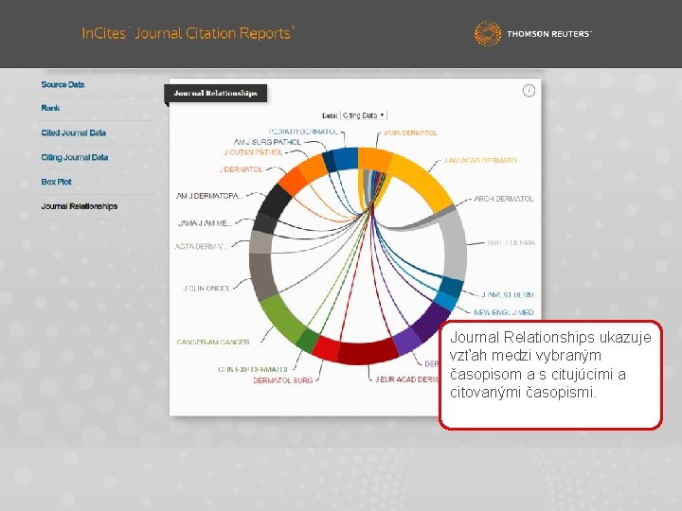Click the J INVEST DERM label
The height and width of the screenshot is (511, 682).
(508, 295)
